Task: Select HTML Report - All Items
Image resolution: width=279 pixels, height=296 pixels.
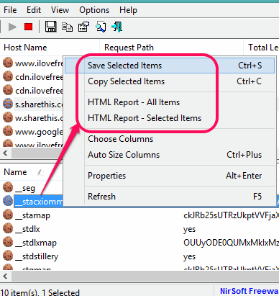Action: tap(170, 102)
